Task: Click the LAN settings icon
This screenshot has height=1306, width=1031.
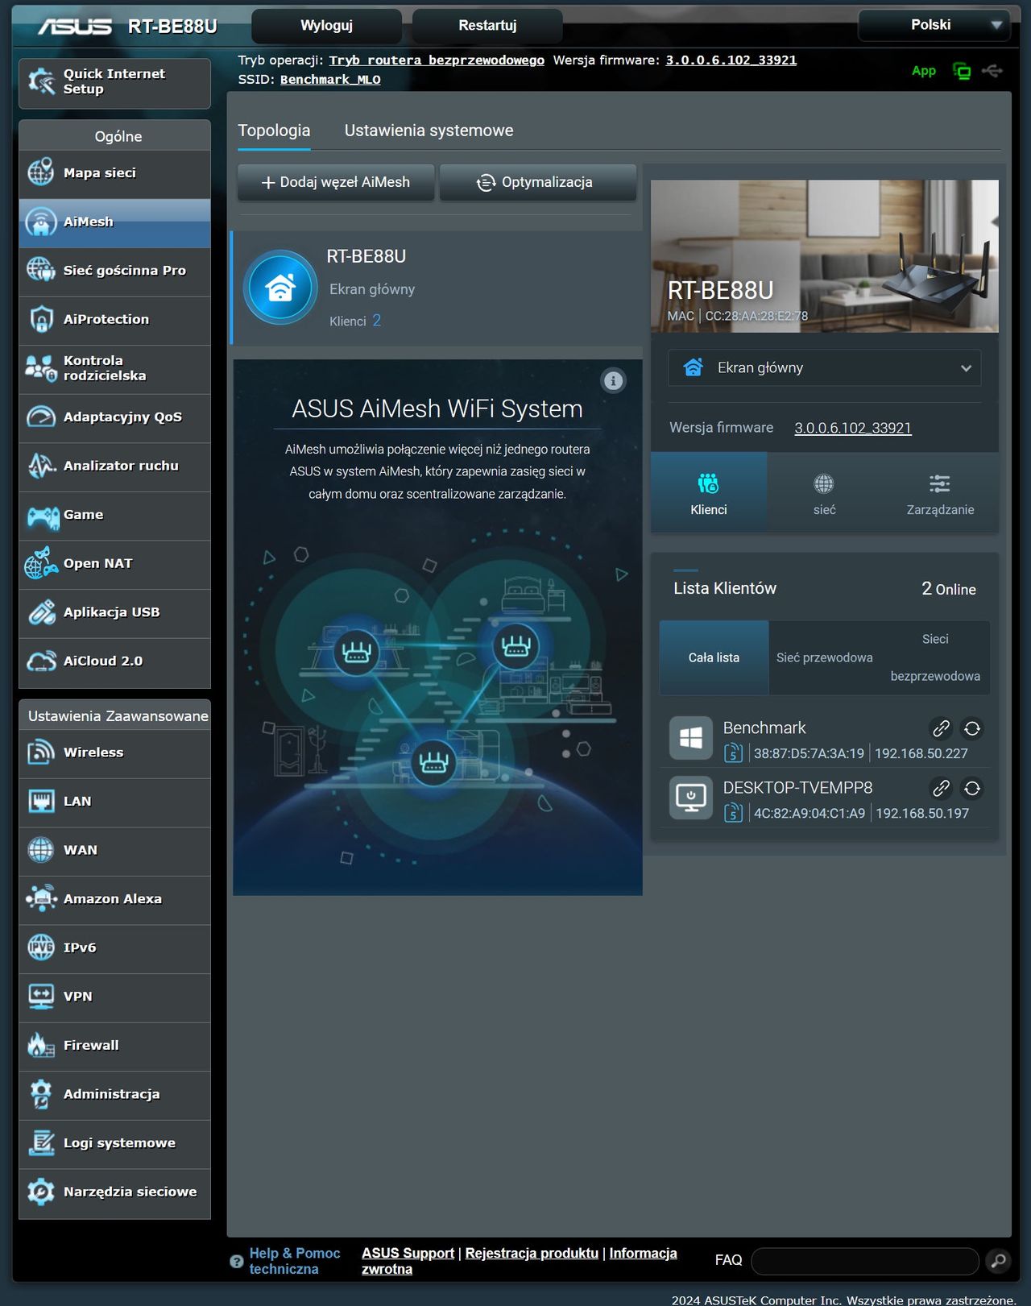Action: coord(41,802)
